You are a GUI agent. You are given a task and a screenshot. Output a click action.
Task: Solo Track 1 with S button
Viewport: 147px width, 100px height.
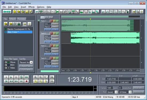coord(54,21)
